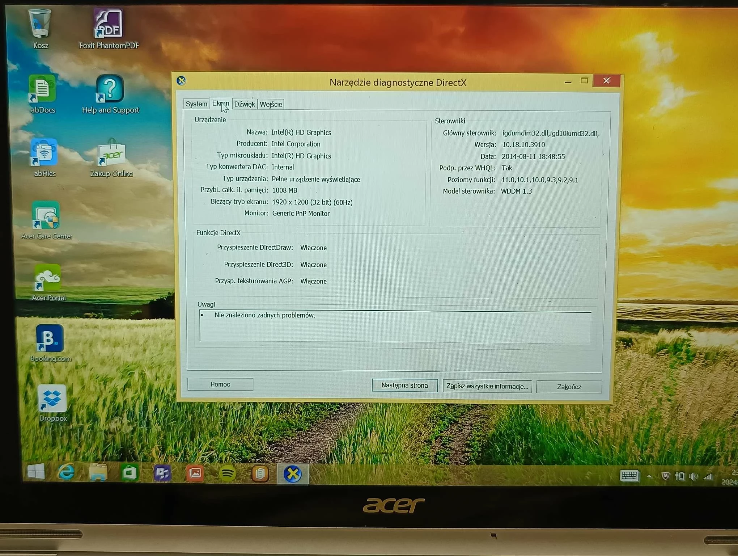Open the volume speaker tray icon

(x=694, y=477)
